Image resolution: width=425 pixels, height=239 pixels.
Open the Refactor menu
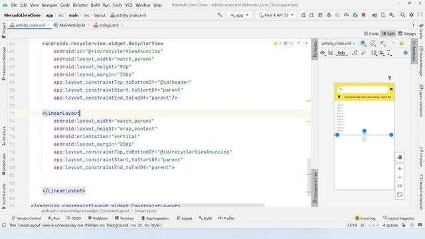(80, 5)
